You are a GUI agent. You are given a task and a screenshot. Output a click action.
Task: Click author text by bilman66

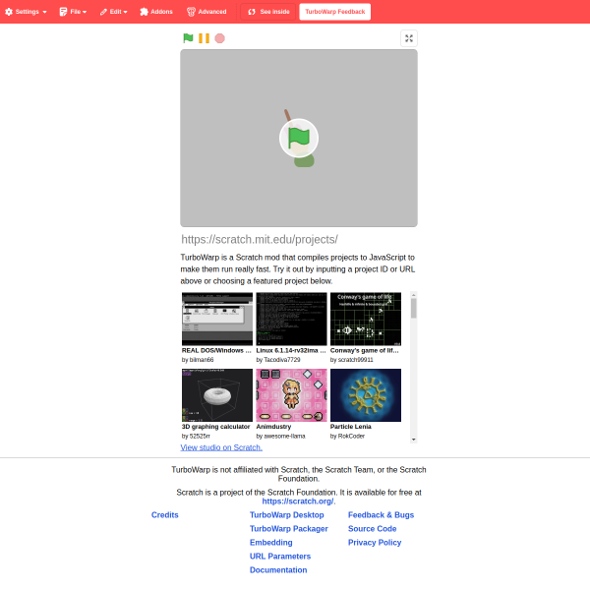(198, 360)
